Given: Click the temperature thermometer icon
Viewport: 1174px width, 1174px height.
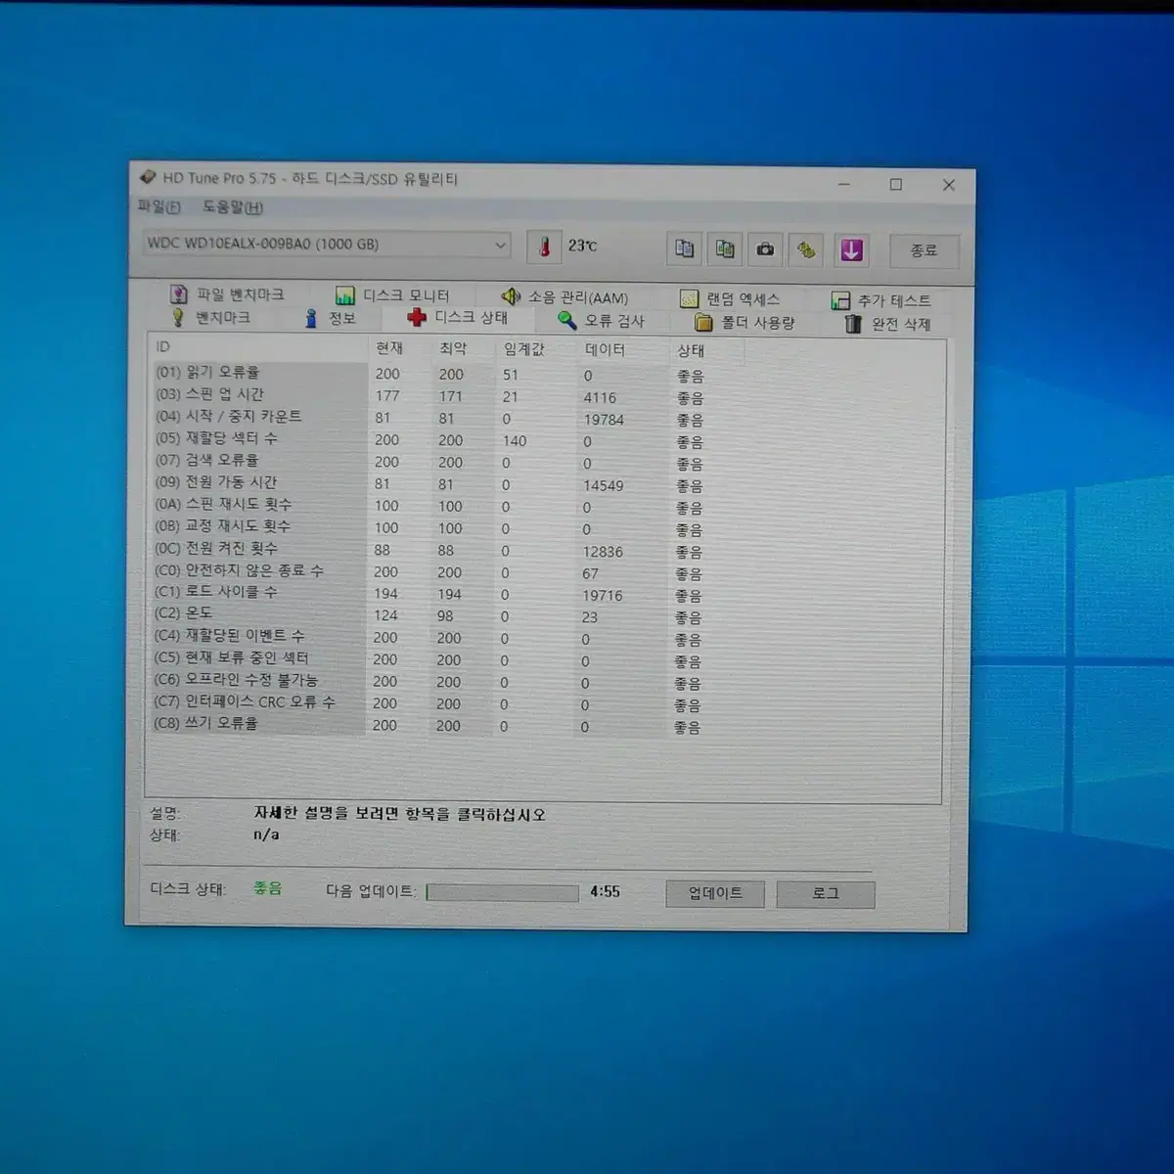Looking at the screenshot, I should tap(544, 247).
